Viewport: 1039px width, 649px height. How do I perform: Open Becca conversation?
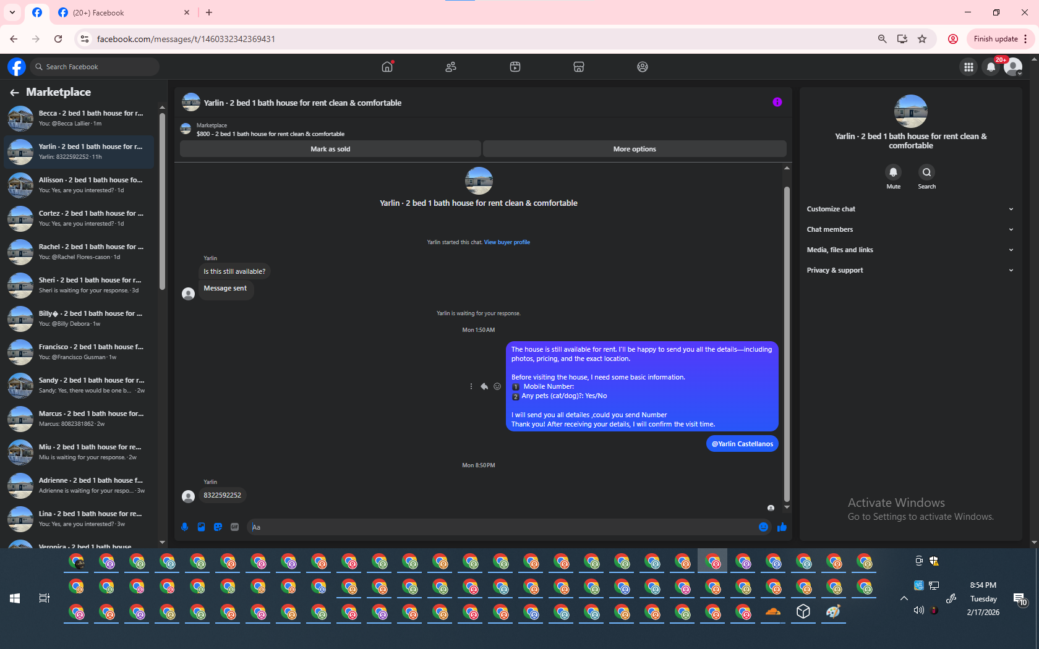tap(79, 118)
